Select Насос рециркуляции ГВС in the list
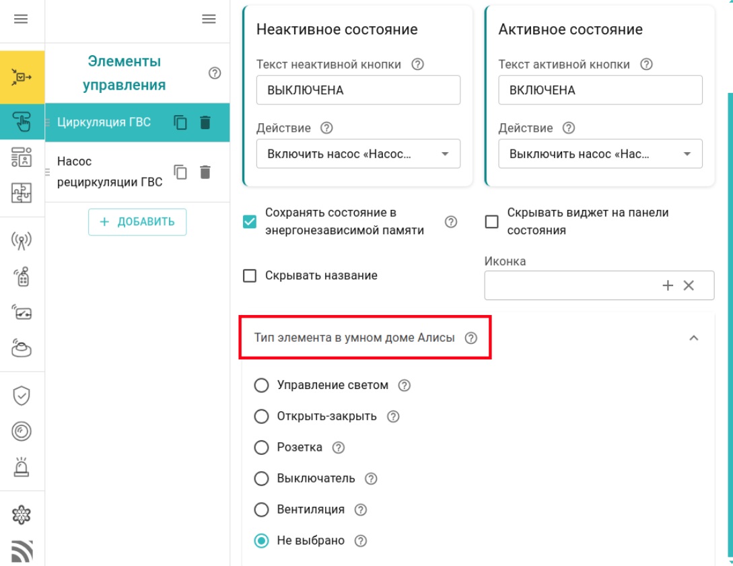This screenshot has height=566, width=733. 109,172
